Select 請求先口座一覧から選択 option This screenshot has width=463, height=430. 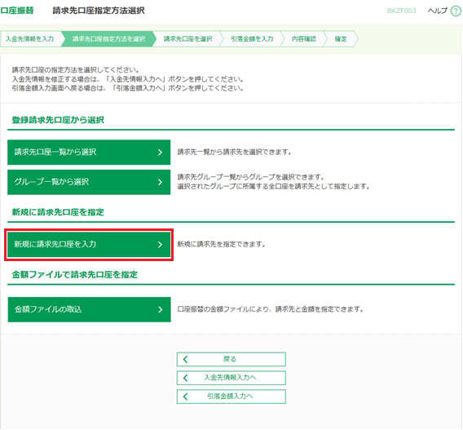tap(89, 153)
